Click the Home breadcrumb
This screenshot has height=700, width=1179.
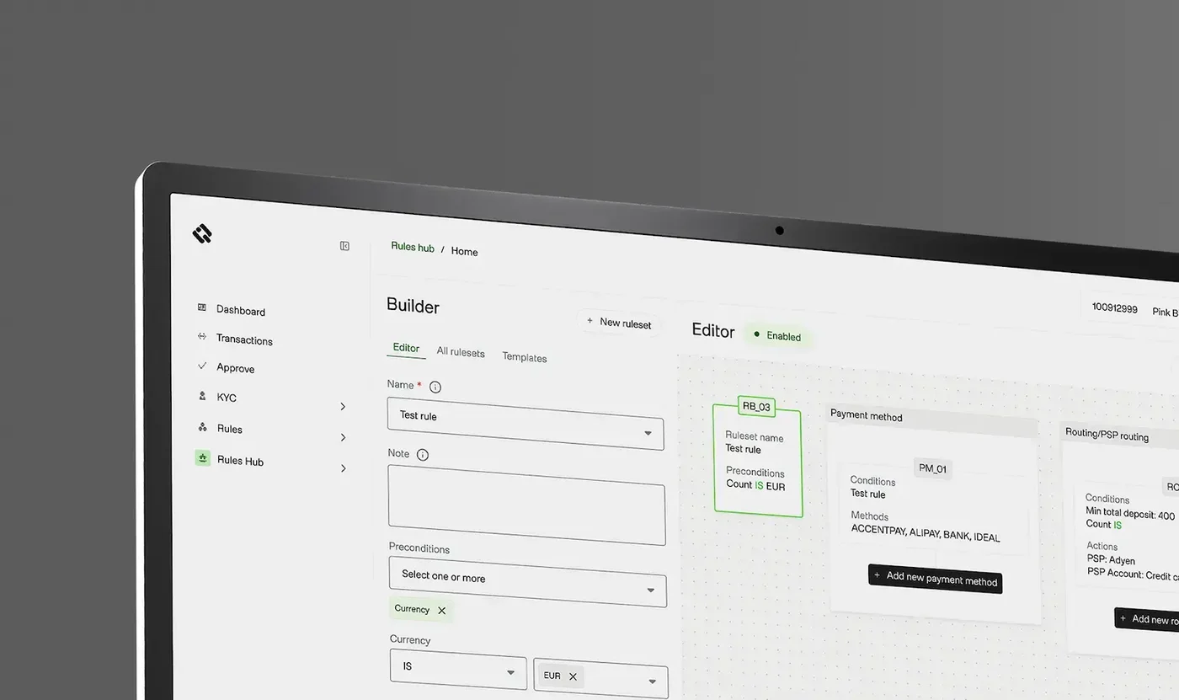464,251
